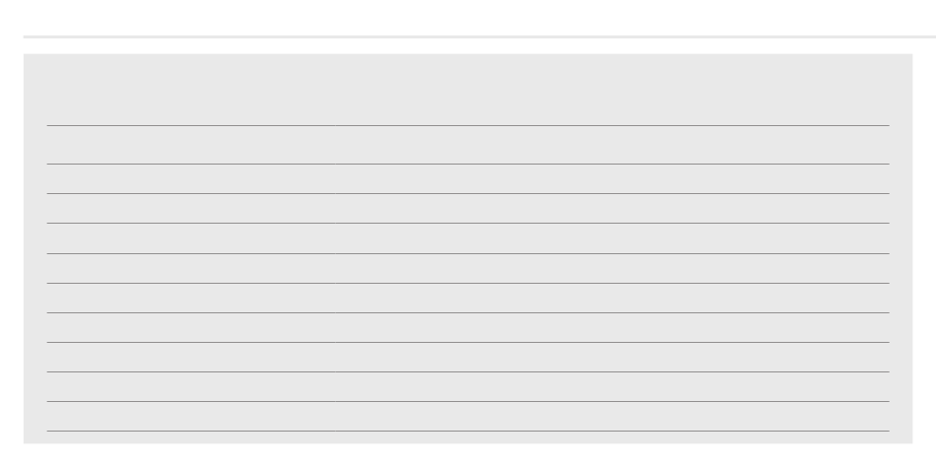Viewport: 936px width, 468px height.
Task: Select the last row's right cell
Action: click(x=613, y=416)
